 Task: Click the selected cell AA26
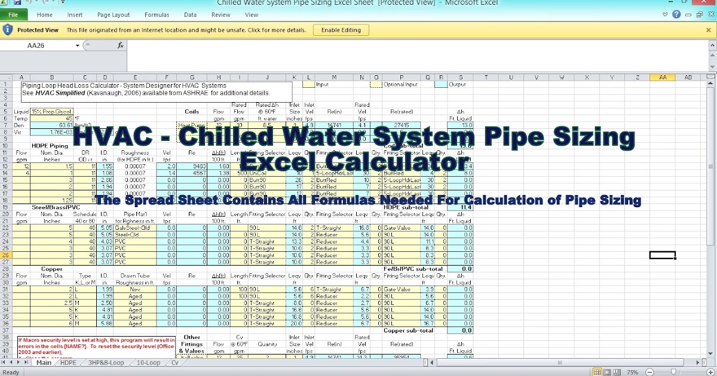click(663, 255)
